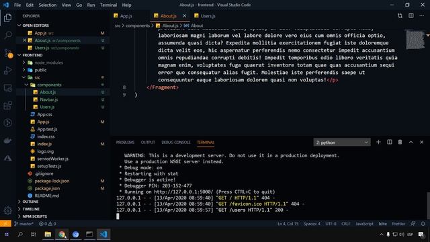Open the Docker view in activity bar
The height and width of the screenshot is (242, 430).
pyautogui.click(x=7, y=140)
